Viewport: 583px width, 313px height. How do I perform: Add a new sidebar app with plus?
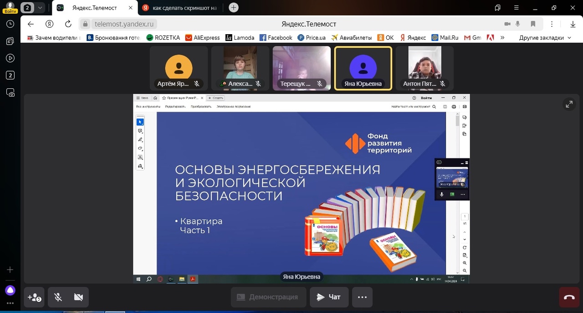point(10,270)
